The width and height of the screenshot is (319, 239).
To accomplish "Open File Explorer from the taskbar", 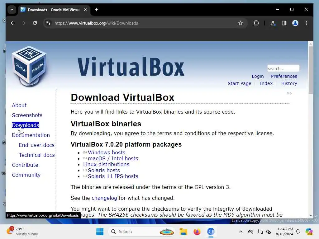I will (x=183, y=232).
